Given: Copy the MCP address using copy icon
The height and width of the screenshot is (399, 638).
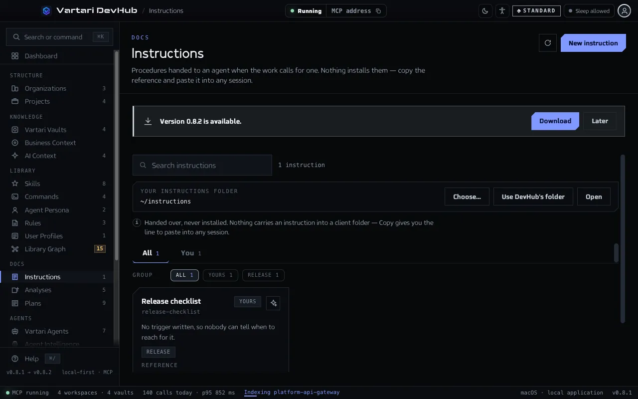Looking at the screenshot, I should pyautogui.click(x=378, y=11).
